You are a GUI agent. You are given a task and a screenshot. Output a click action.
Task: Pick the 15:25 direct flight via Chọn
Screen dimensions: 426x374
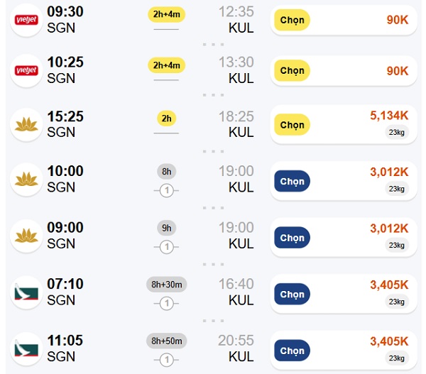click(x=292, y=125)
